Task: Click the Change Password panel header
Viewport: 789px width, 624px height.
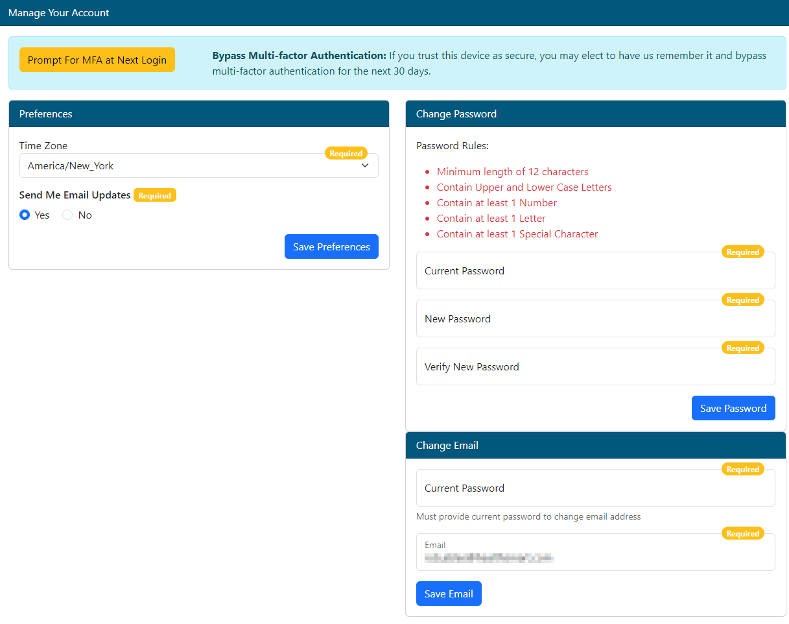Action: pos(596,114)
